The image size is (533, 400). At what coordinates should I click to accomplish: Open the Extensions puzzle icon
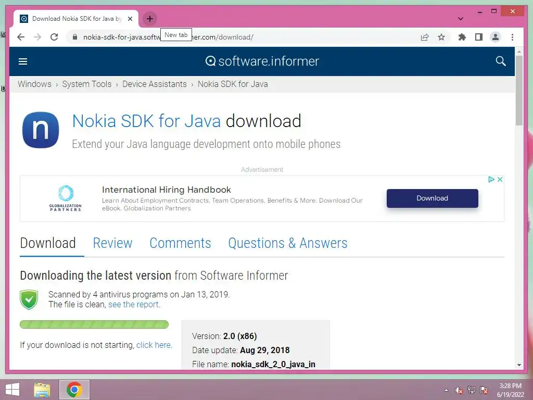[x=462, y=37]
